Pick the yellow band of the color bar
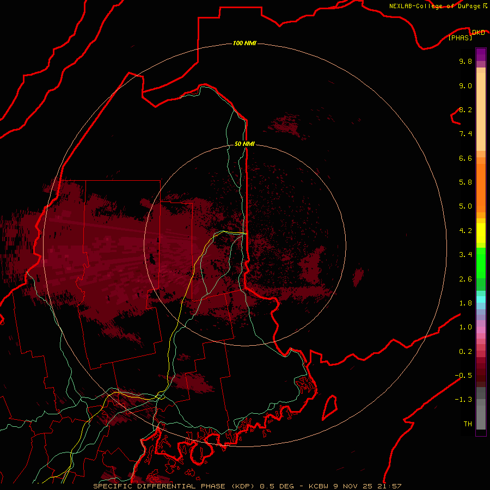 (x=481, y=232)
